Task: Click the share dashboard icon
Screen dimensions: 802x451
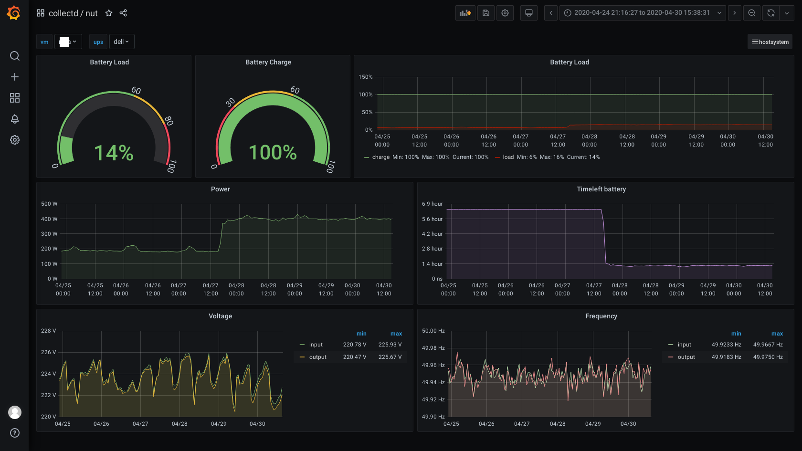Action: 123,13
